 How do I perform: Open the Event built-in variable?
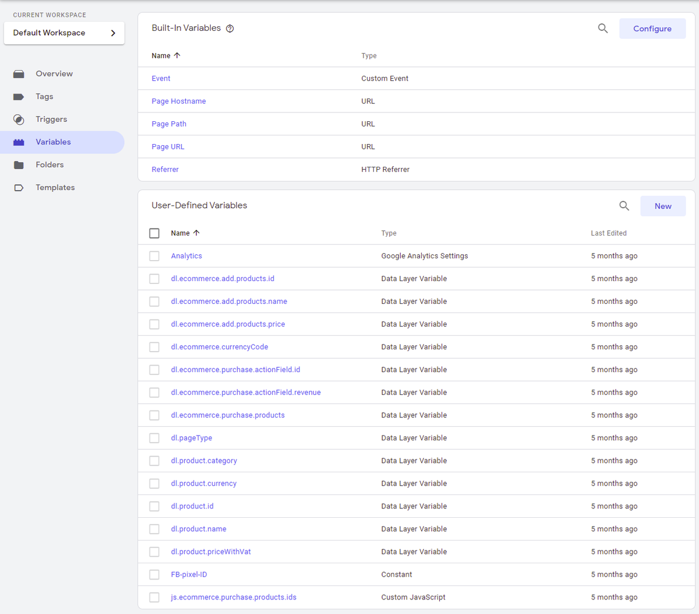pos(161,79)
